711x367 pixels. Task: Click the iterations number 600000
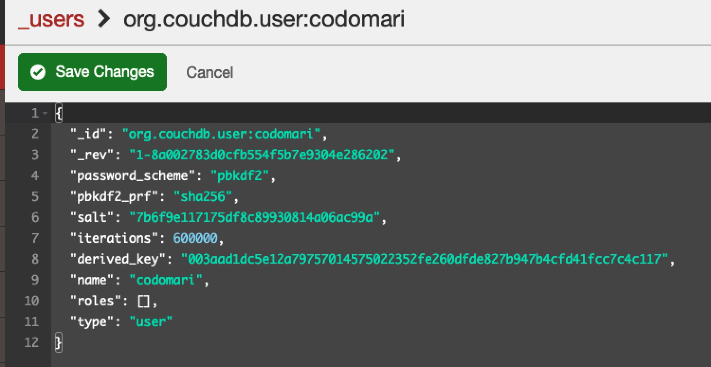(x=195, y=238)
